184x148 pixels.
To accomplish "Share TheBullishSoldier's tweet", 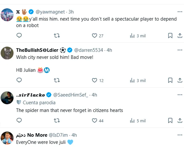I will click(179, 80).
